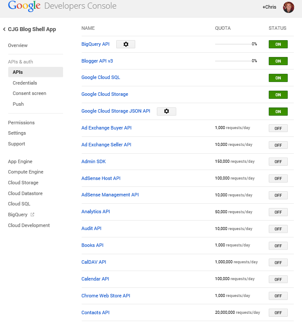Open the Google Cloud SQL link

pyautogui.click(x=101, y=78)
